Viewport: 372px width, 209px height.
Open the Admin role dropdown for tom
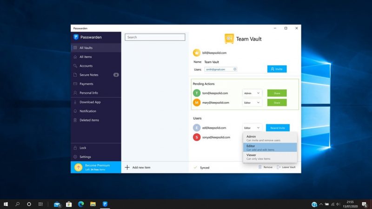pos(252,93)
